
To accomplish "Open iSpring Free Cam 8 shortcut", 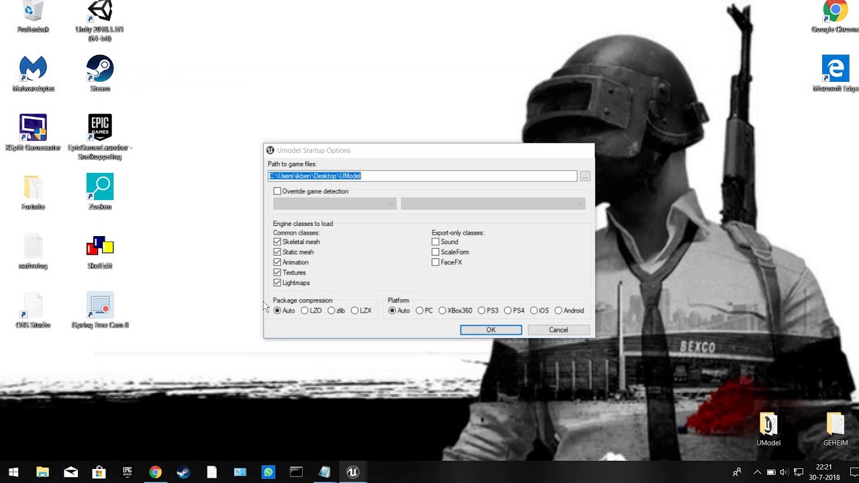I will coord(100,310).
